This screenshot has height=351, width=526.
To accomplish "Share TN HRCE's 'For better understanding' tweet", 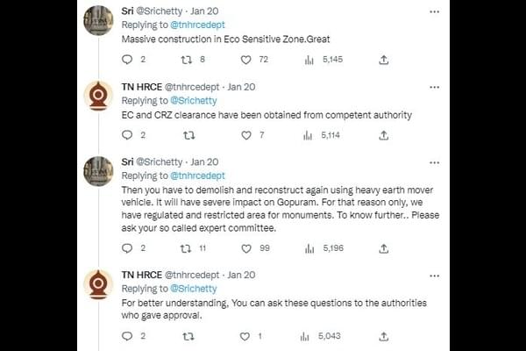I will [383, 335].
